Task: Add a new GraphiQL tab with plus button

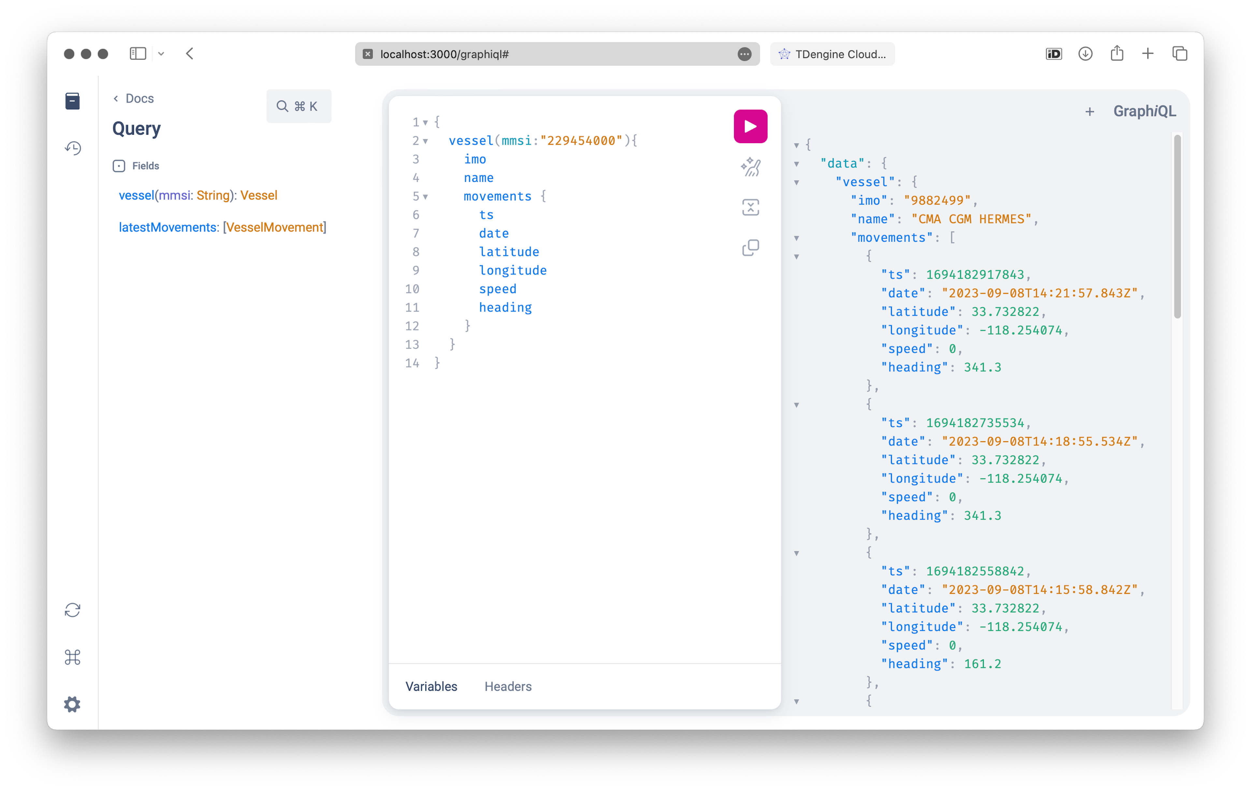Action: (x=1089, y=111)
